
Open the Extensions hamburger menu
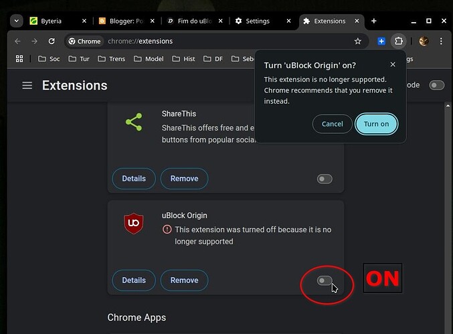(x=27, y=86)
